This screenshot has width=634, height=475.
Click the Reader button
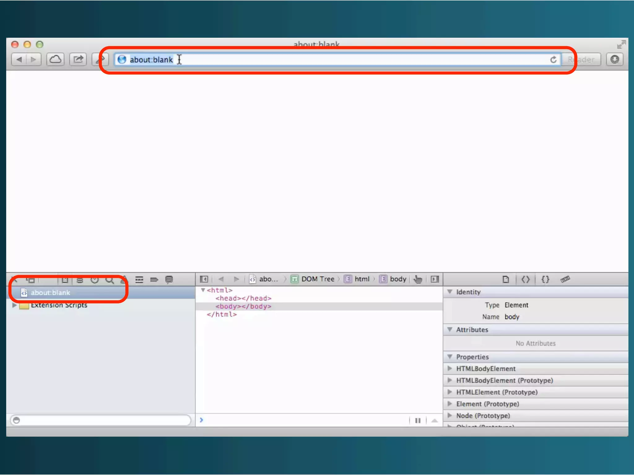(581, 59)
